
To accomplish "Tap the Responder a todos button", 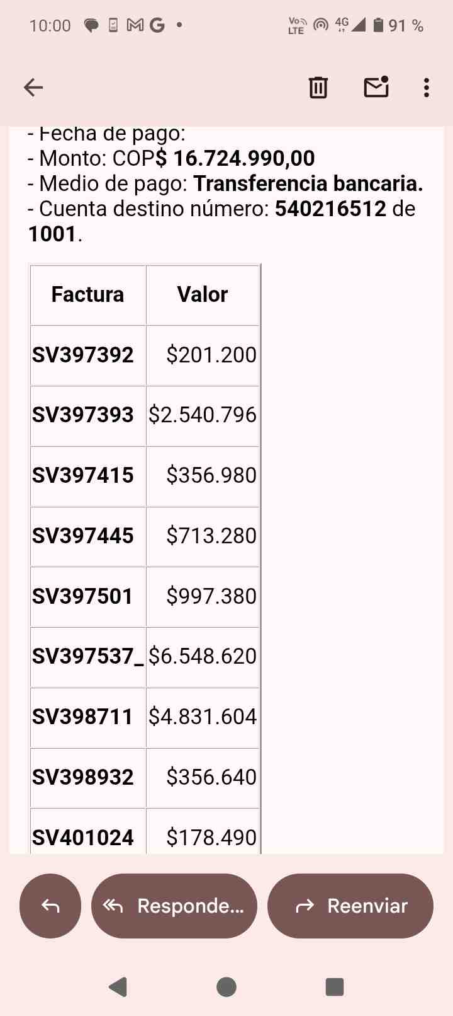I will pyautogui.click(x=174, y=906).
